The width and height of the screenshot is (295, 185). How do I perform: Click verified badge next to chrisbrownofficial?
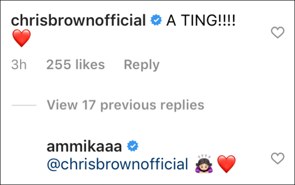[x=156, y=20]
